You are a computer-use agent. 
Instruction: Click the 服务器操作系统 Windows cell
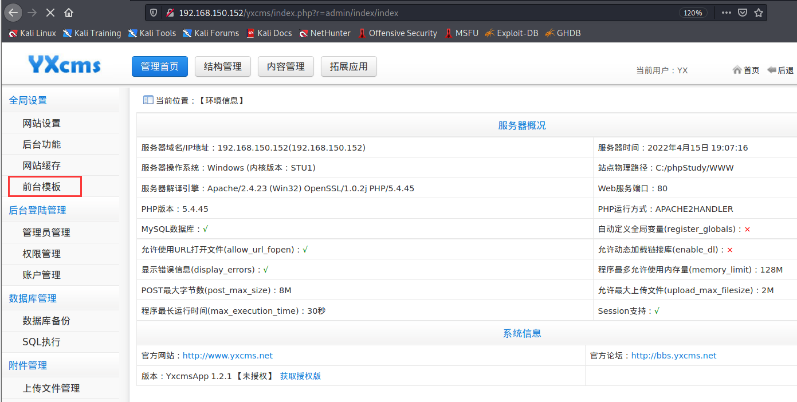pos(365,168)
